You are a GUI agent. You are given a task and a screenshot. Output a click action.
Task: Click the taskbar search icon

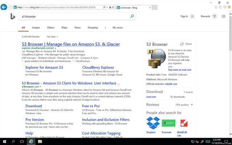13,141
